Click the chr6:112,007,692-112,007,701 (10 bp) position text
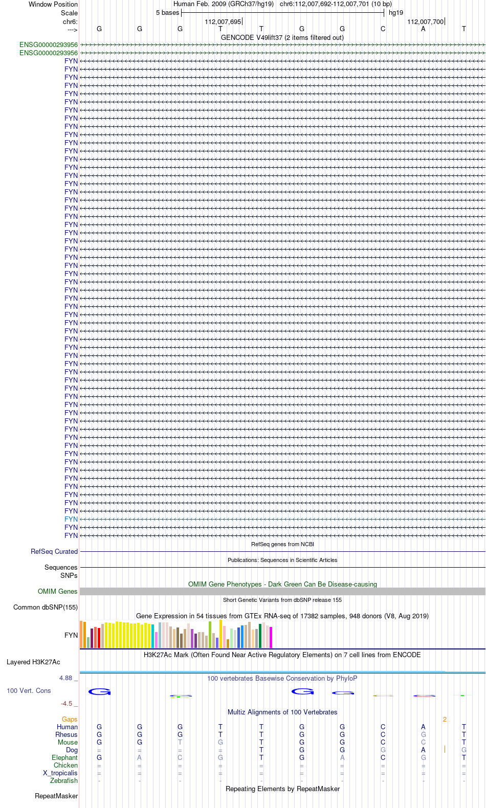Image resolution: width=486 pixels, height=808 pixels. [x=336, y=4]
